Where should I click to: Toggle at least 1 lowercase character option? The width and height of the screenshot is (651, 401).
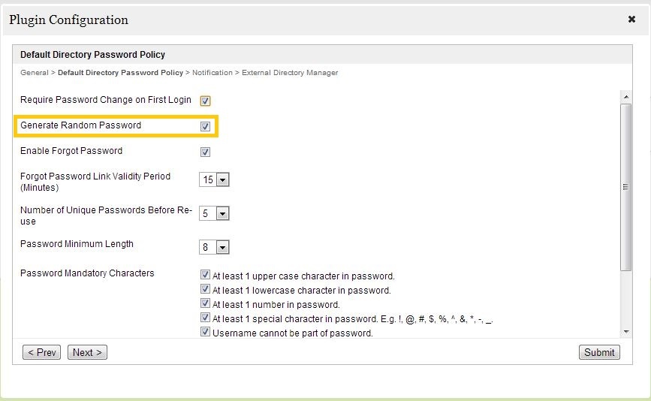205,290
